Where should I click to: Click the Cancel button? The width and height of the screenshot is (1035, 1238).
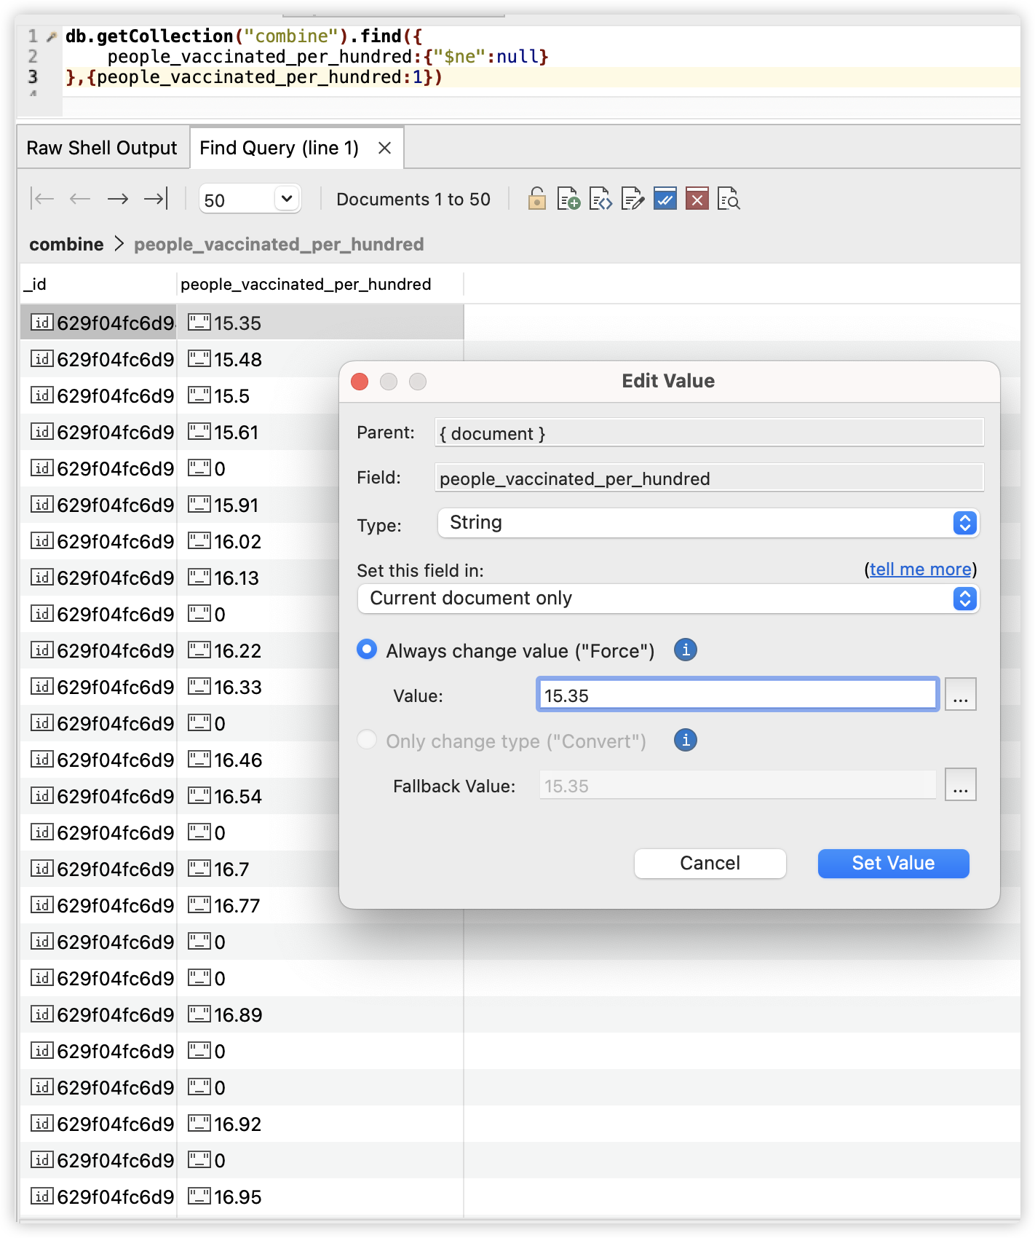click(x=710, y=863)
